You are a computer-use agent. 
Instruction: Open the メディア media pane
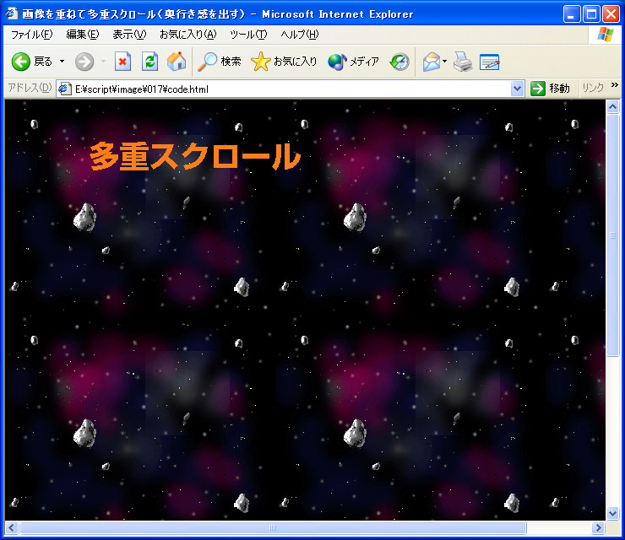[353, 62]
